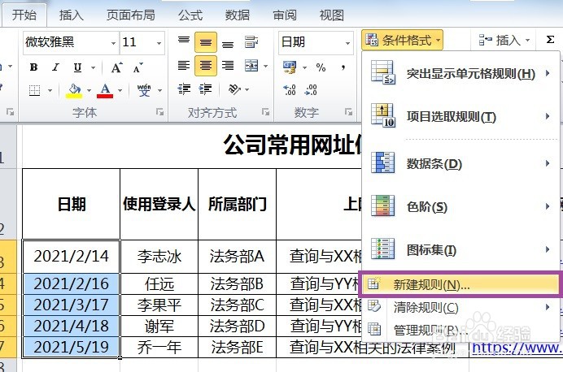Screen dimensions: 563x372
Task: Toggle middle vertical alignment
Action: click(x=206, y=42)
